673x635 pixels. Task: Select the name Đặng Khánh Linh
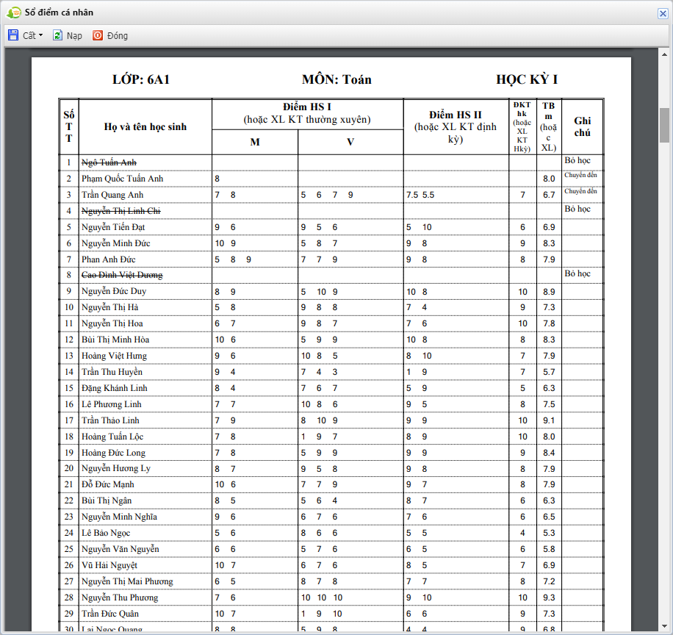click(x=115, y=388)
